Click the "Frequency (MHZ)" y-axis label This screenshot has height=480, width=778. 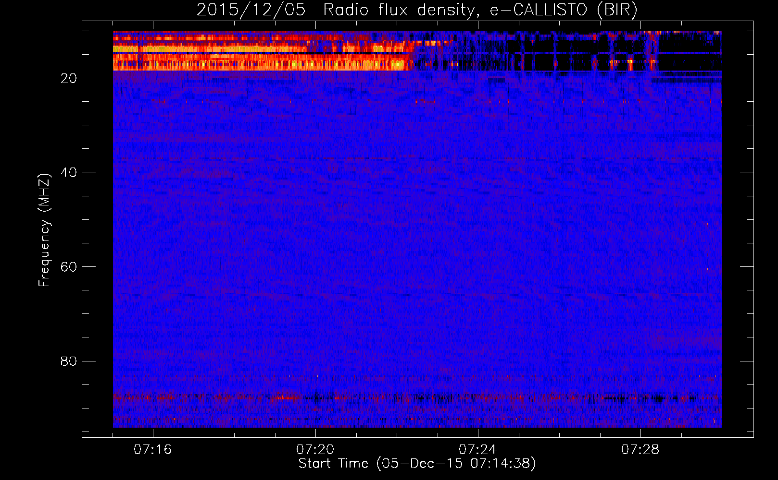point(44,230)
